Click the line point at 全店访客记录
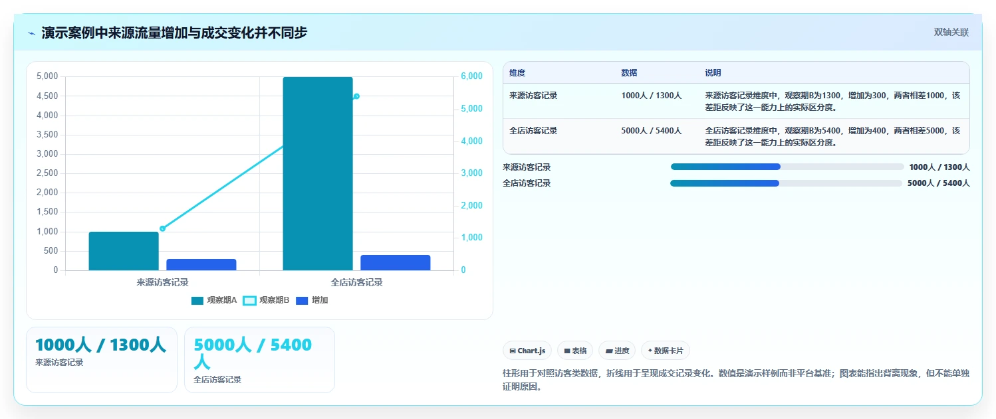Viewport: 996px width, 419px height. pos(356,96)
